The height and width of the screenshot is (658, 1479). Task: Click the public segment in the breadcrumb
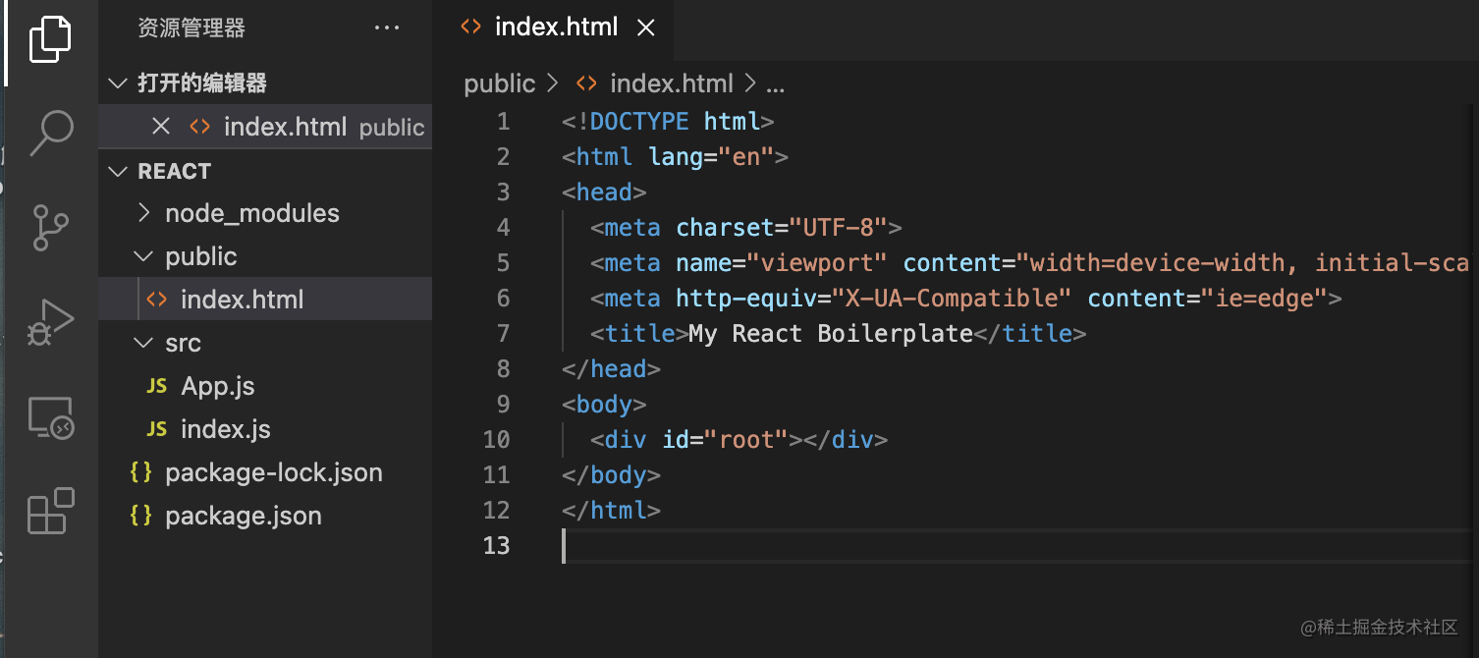[x=499, y=84]
